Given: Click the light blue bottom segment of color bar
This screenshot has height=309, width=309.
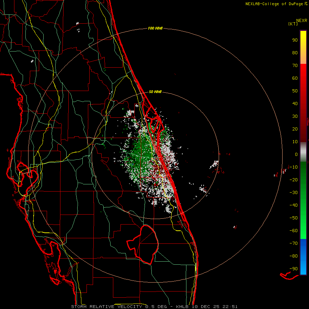Looking at the screenshot, I should [303, 267].
